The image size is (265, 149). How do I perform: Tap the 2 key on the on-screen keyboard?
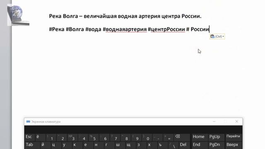pyautogui.click(x=62, y=137)
